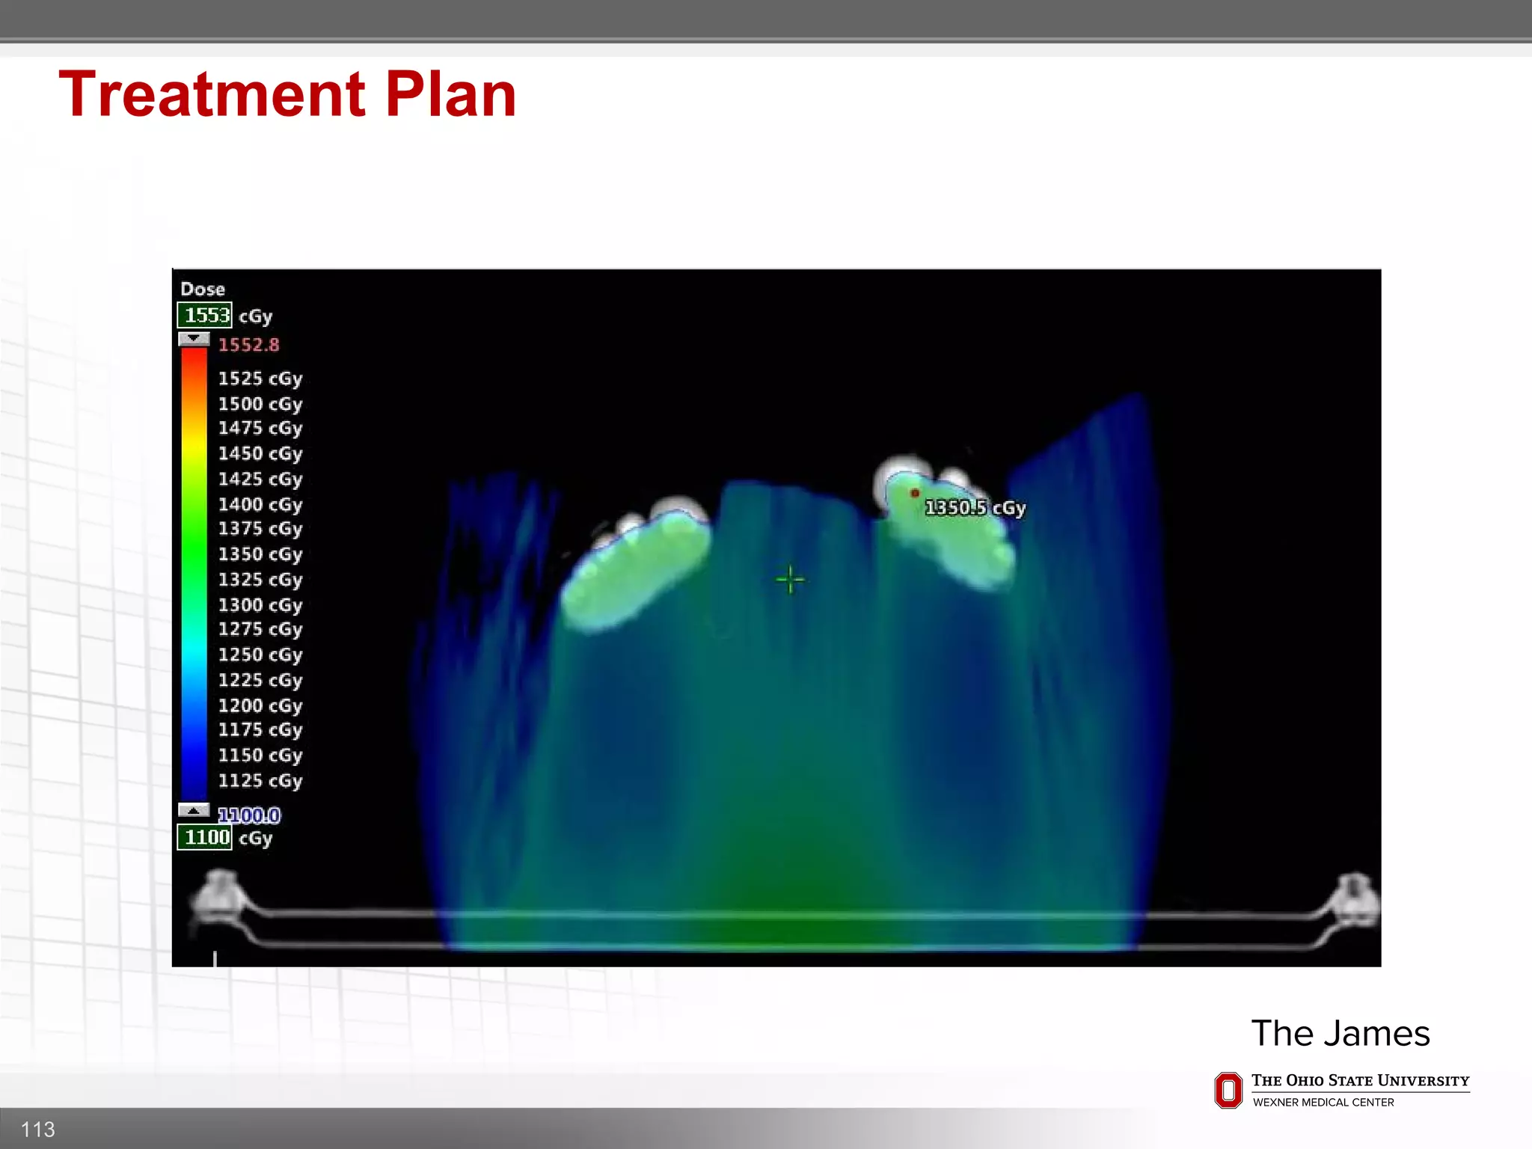Screen dimensions: 1532x1149
Task: Select the 1250 cGy scale label
Action: click(260, 655)
